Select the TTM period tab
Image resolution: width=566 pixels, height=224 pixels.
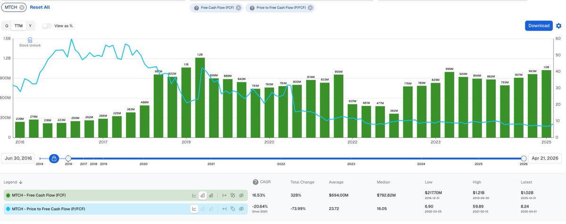pyautogui.click(x=18, y=26)
